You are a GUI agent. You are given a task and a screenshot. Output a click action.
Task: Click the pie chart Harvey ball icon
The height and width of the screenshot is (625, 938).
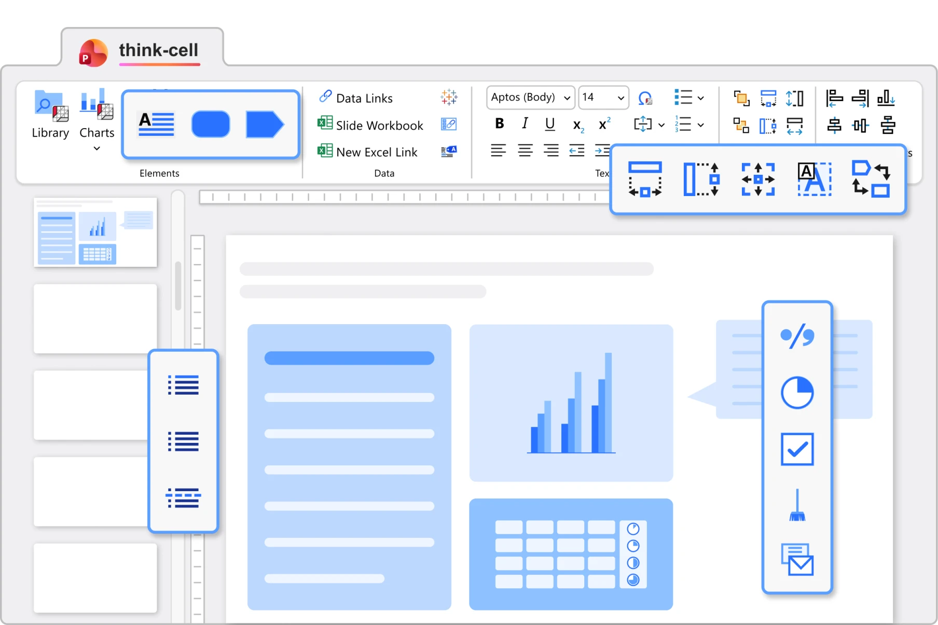pyautogui.click(x=797, y=393)
